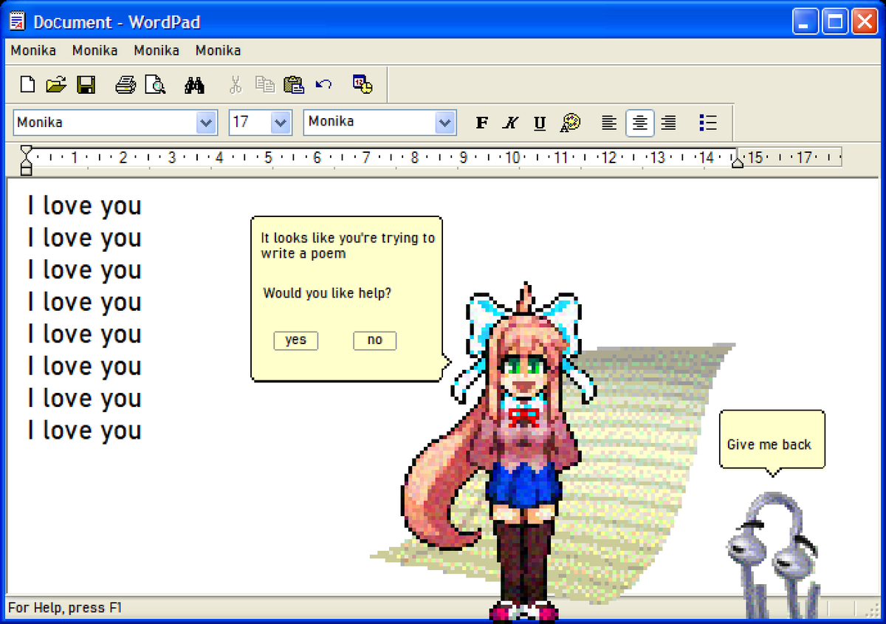Toggle bullet list formatting

point(707,123)
